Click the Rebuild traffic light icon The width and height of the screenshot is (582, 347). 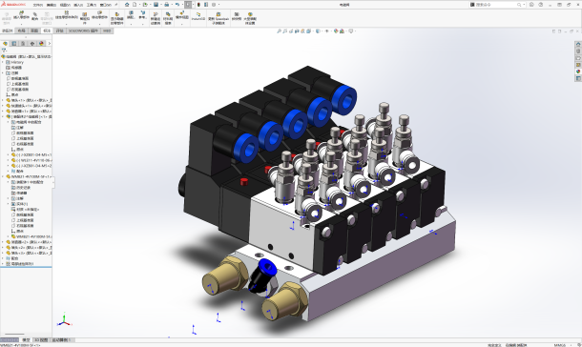(x=198, y=5)
